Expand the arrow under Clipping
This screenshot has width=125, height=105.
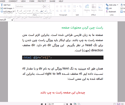(87, 12)
